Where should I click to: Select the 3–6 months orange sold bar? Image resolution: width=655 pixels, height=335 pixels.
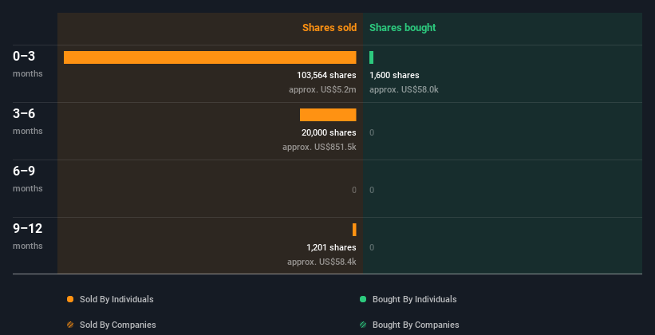(x=328, y=115)
